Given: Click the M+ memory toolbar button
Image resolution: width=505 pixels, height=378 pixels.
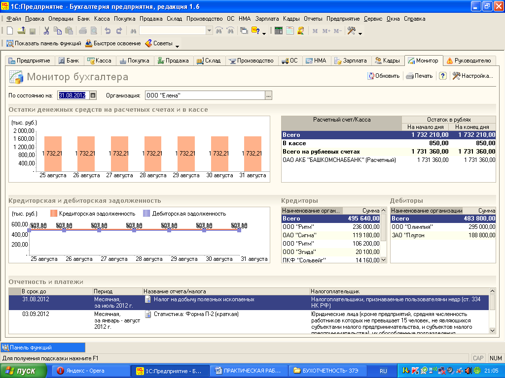Looking at the screenshot, I should click(326, 31).
